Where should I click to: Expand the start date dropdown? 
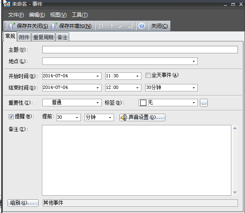click(97, 76)
